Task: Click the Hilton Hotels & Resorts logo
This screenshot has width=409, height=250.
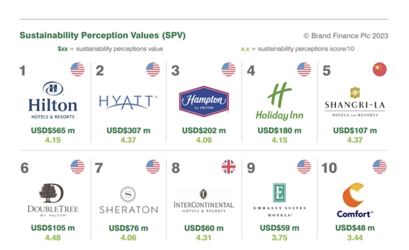Action: [53, 100]
